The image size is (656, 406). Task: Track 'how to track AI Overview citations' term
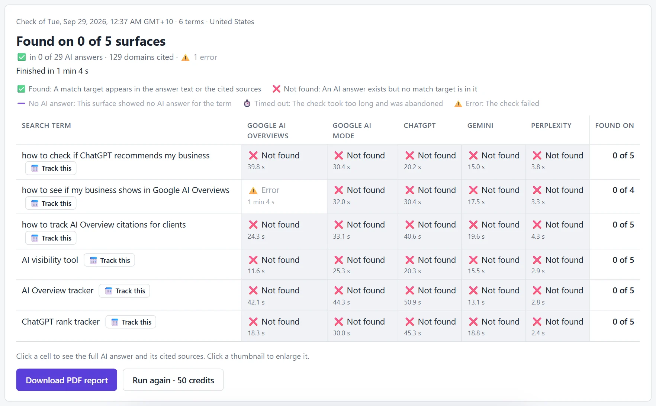pyautogui.click(x=51, y=238)
